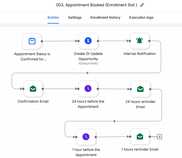Click output port of Appointment Status trigger

click(42, 41)
